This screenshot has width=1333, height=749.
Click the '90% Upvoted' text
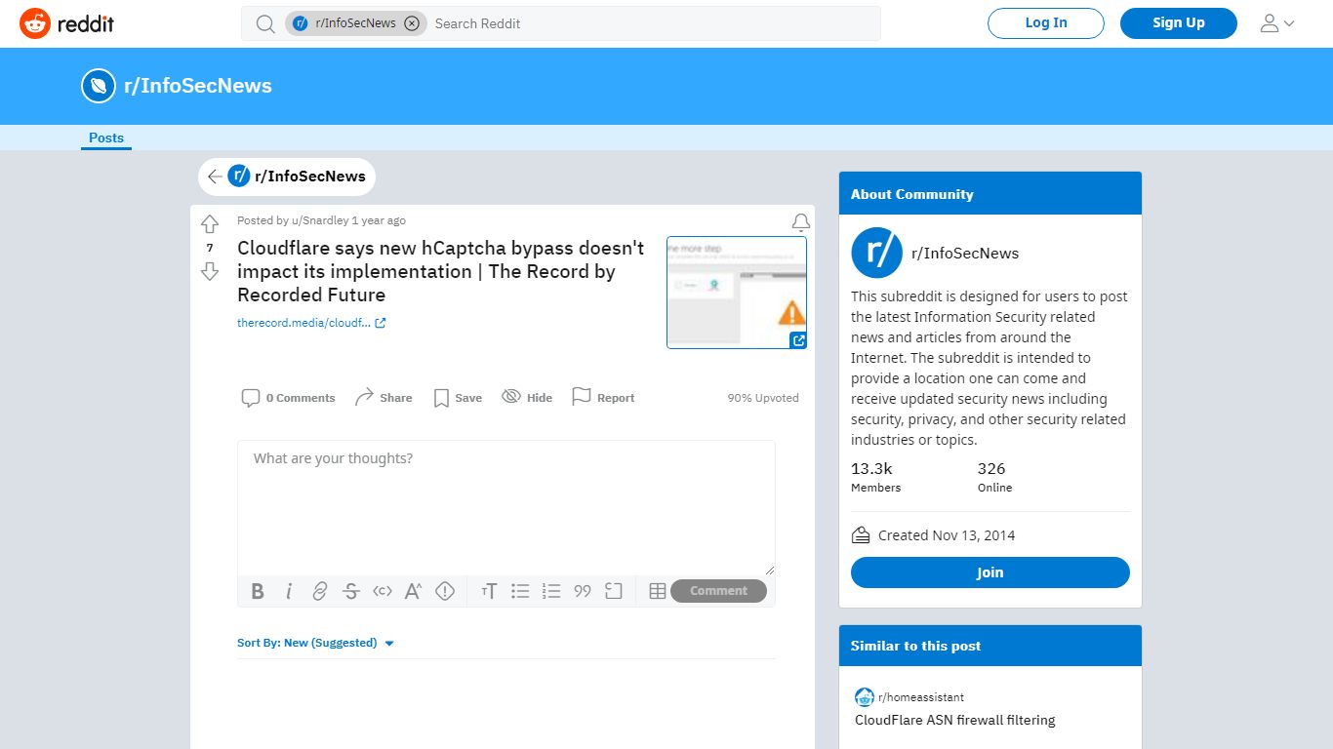click(763, 398)
